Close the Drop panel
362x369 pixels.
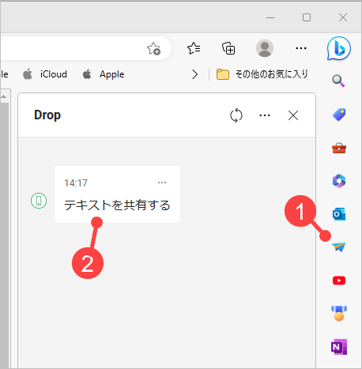point(293,115)
